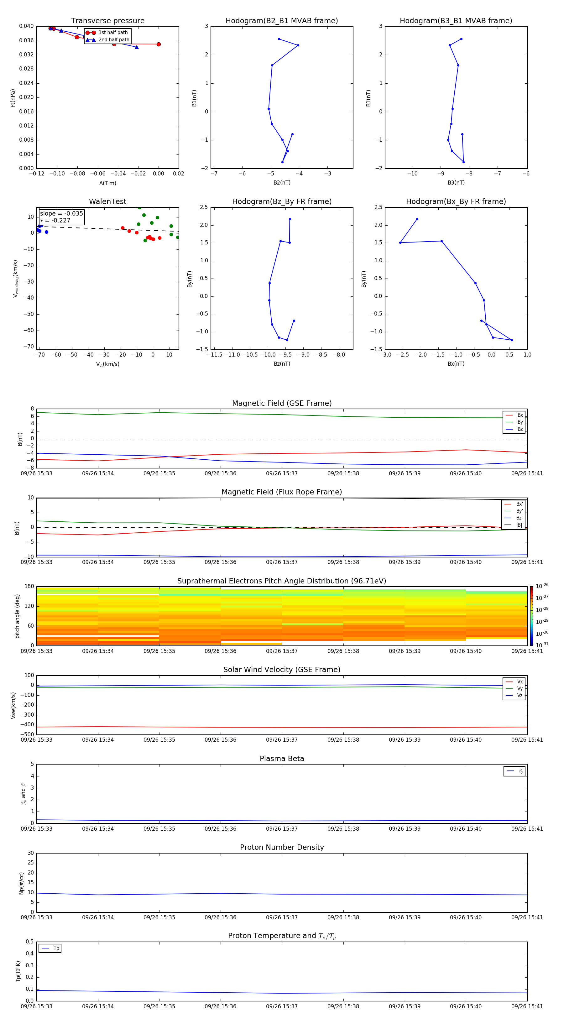Click the B2(nT) x-axis label
Image resolution: width=564 pixels, height=1034 pixels.
point(282,183)
